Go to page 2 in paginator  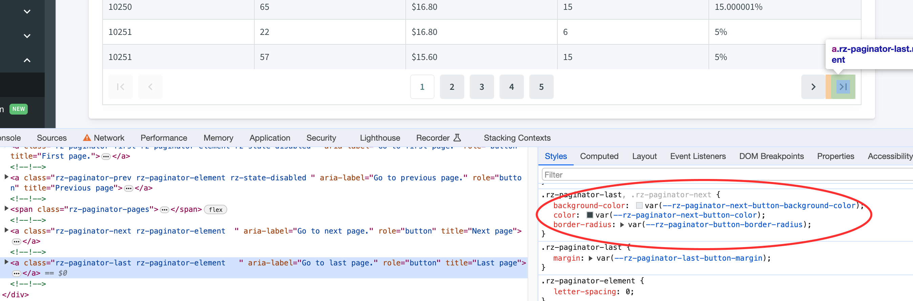point(452,87)
